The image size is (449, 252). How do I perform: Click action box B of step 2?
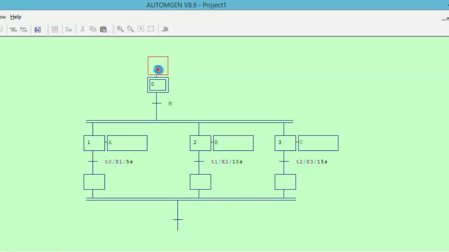click(x=233, y=143)
